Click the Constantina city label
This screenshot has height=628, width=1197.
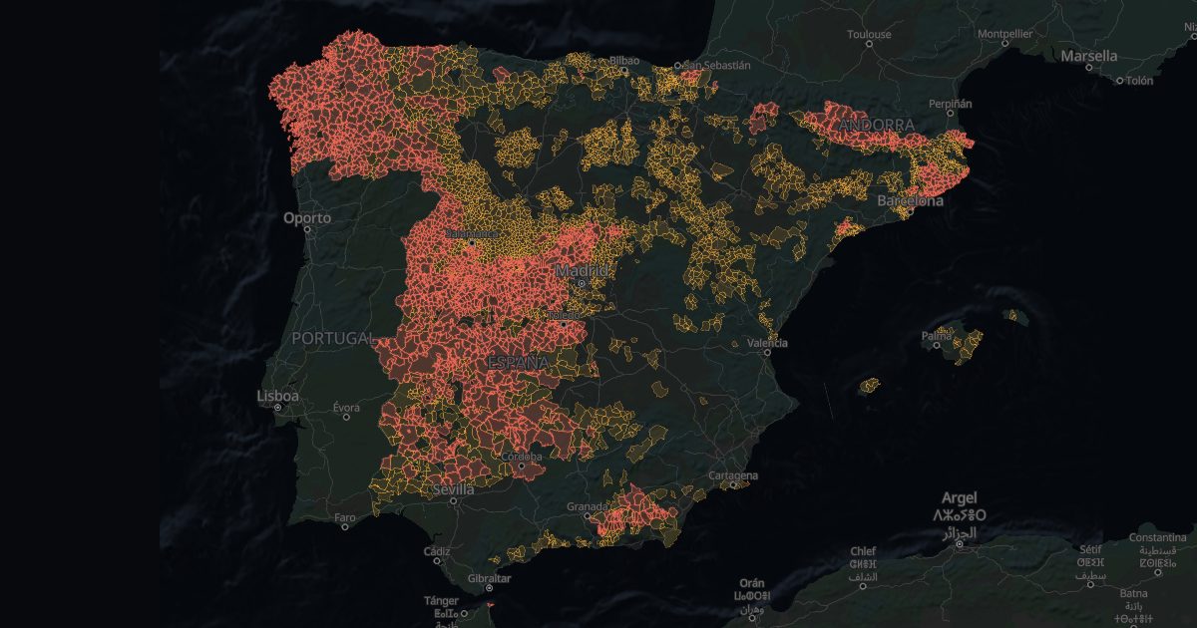pyautogui.click(x=1158, y=538)
